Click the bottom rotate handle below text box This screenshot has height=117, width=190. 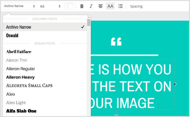tap(116, 116)
